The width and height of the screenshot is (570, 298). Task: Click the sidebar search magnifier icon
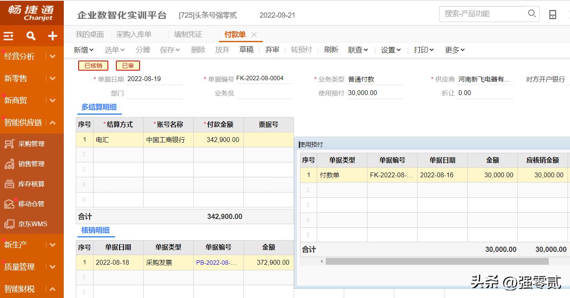click(x=31, y=36)
